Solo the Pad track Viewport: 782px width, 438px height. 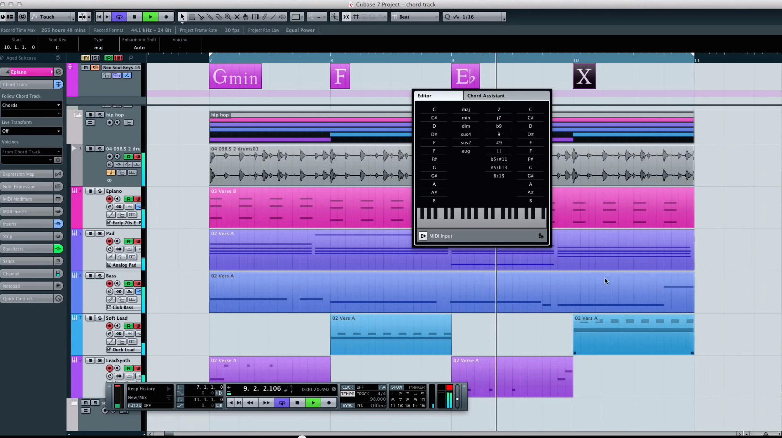pos(99,233)
